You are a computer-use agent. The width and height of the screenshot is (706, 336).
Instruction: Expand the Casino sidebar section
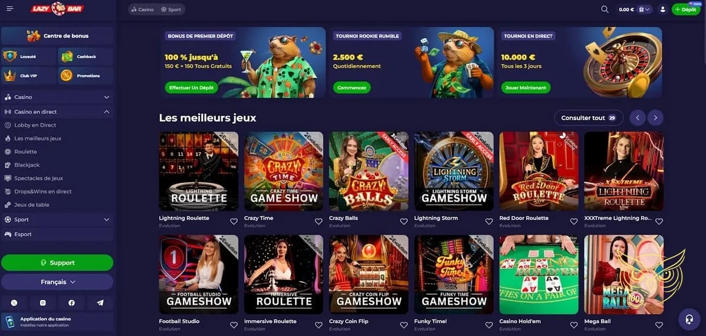57,97
